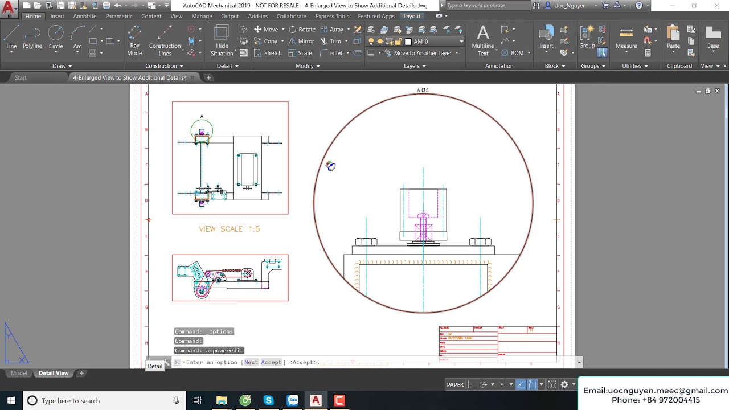Image resolution: width=729 pixels, height=410 pixels.
Task: Click the Insert block tool
Action: coord(546,38)
